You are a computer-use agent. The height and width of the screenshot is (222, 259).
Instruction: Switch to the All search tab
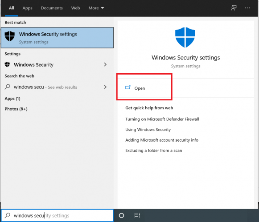coord(12,8)
